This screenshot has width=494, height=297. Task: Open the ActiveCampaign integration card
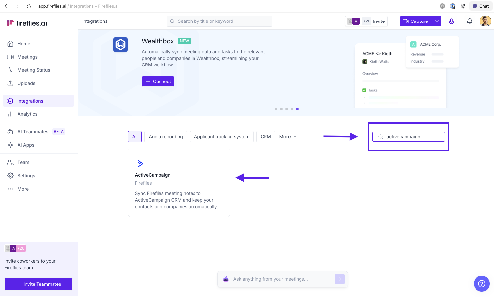coord(179,182)
